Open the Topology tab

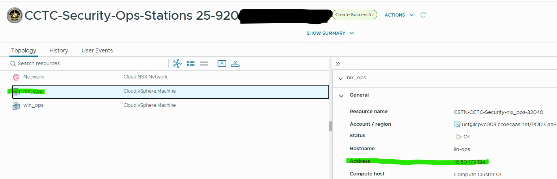24,50
